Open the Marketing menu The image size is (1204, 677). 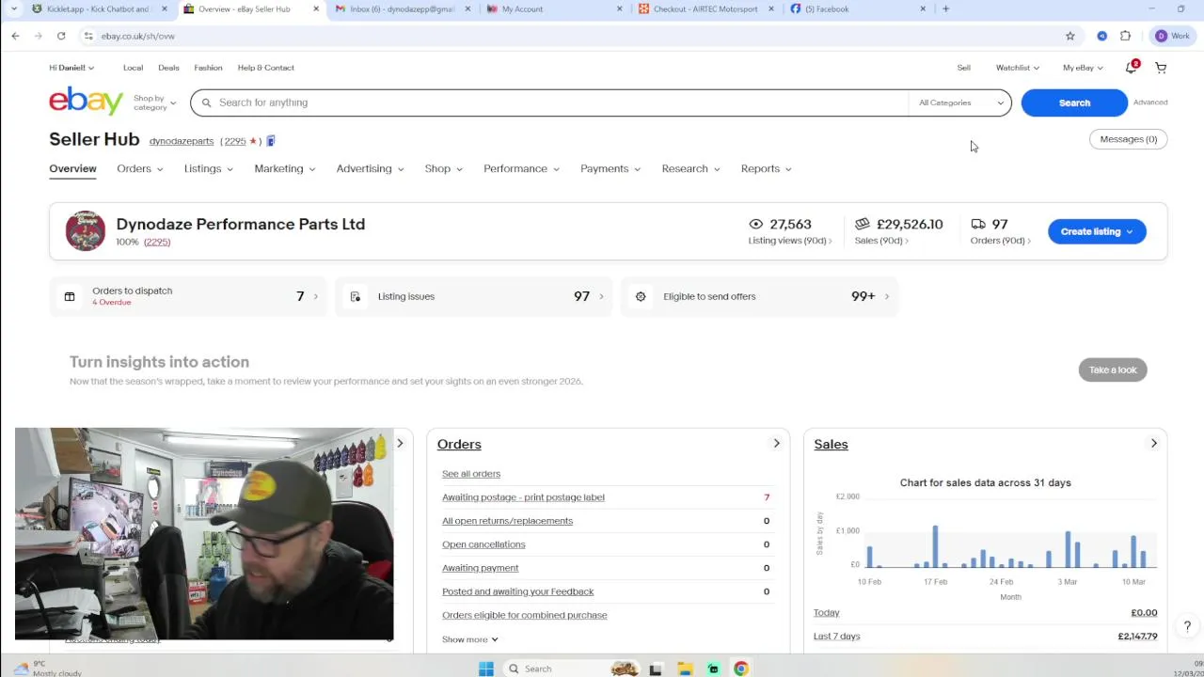tap(285, 168)
